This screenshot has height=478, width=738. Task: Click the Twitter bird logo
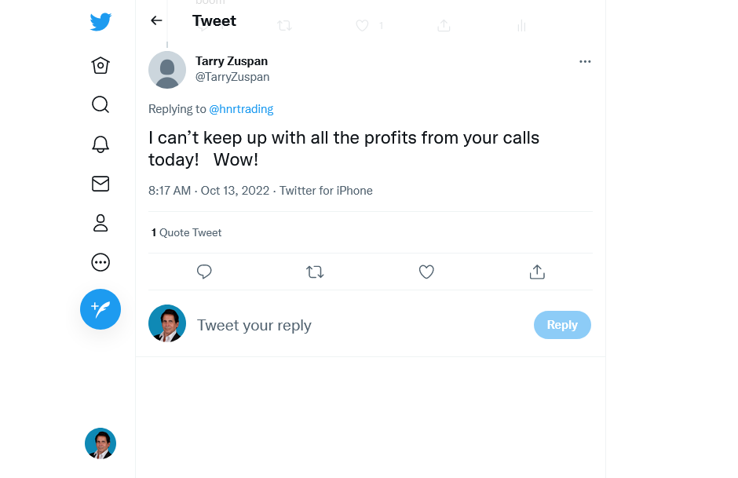point(100,22)
